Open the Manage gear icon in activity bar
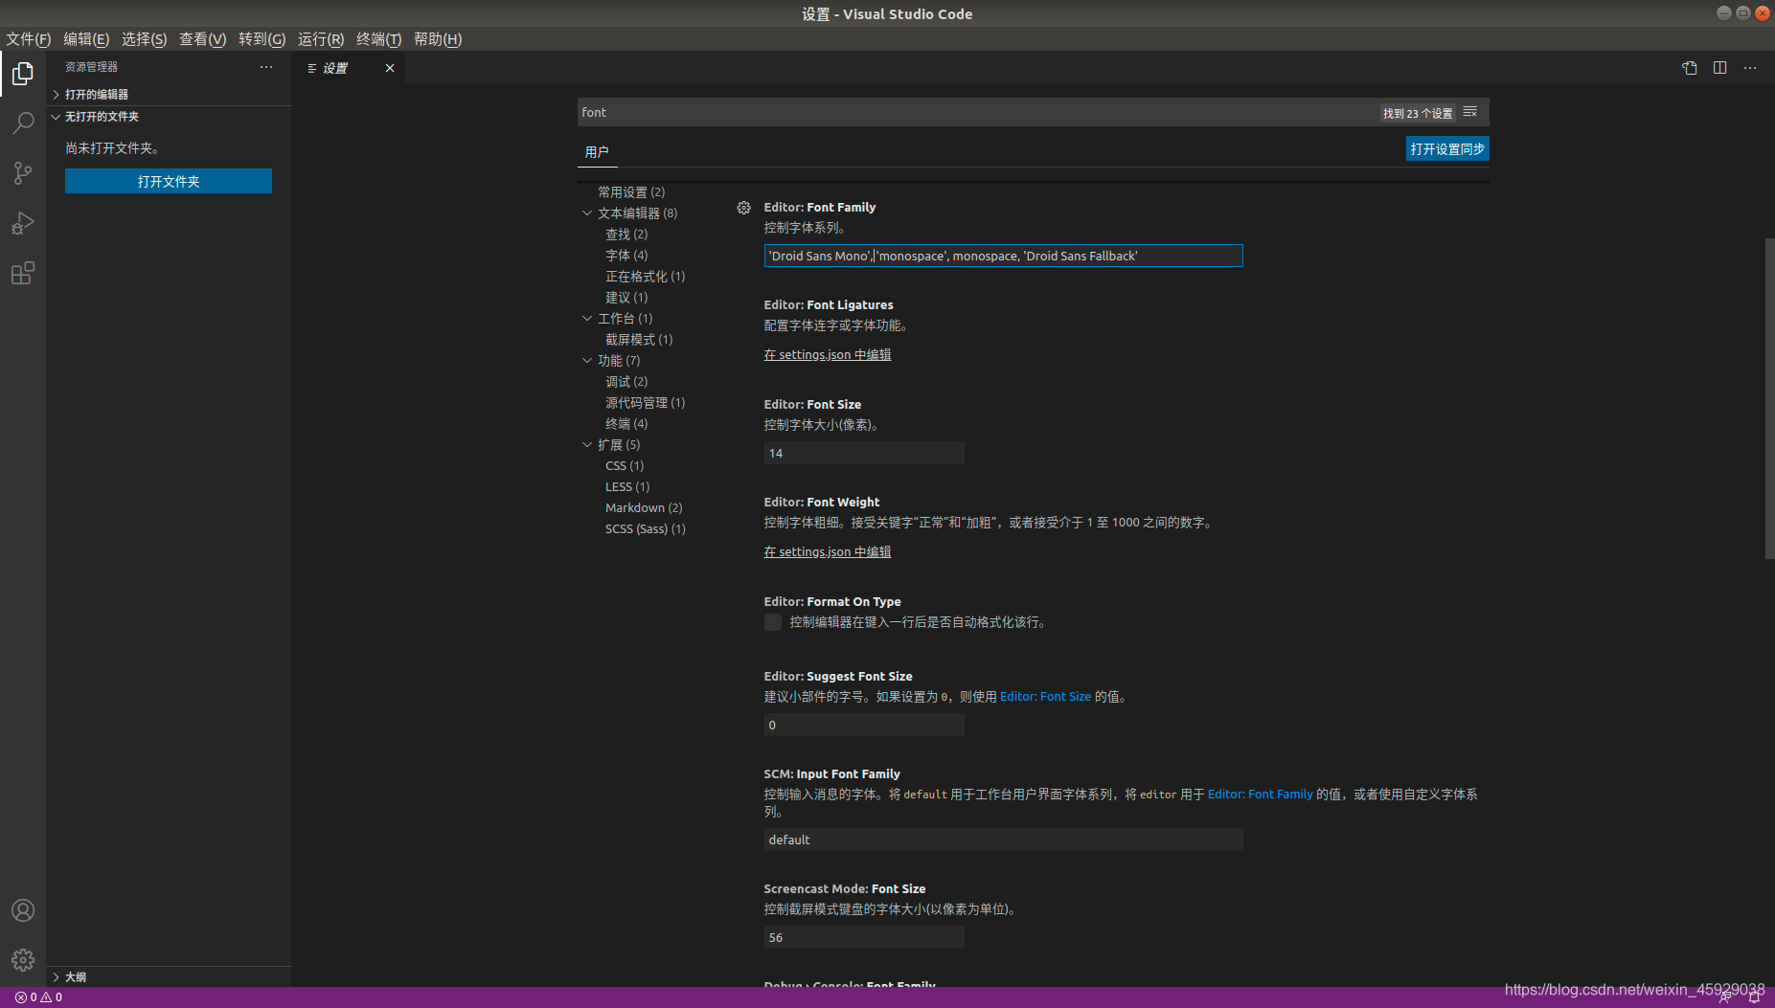 (23, 960)
